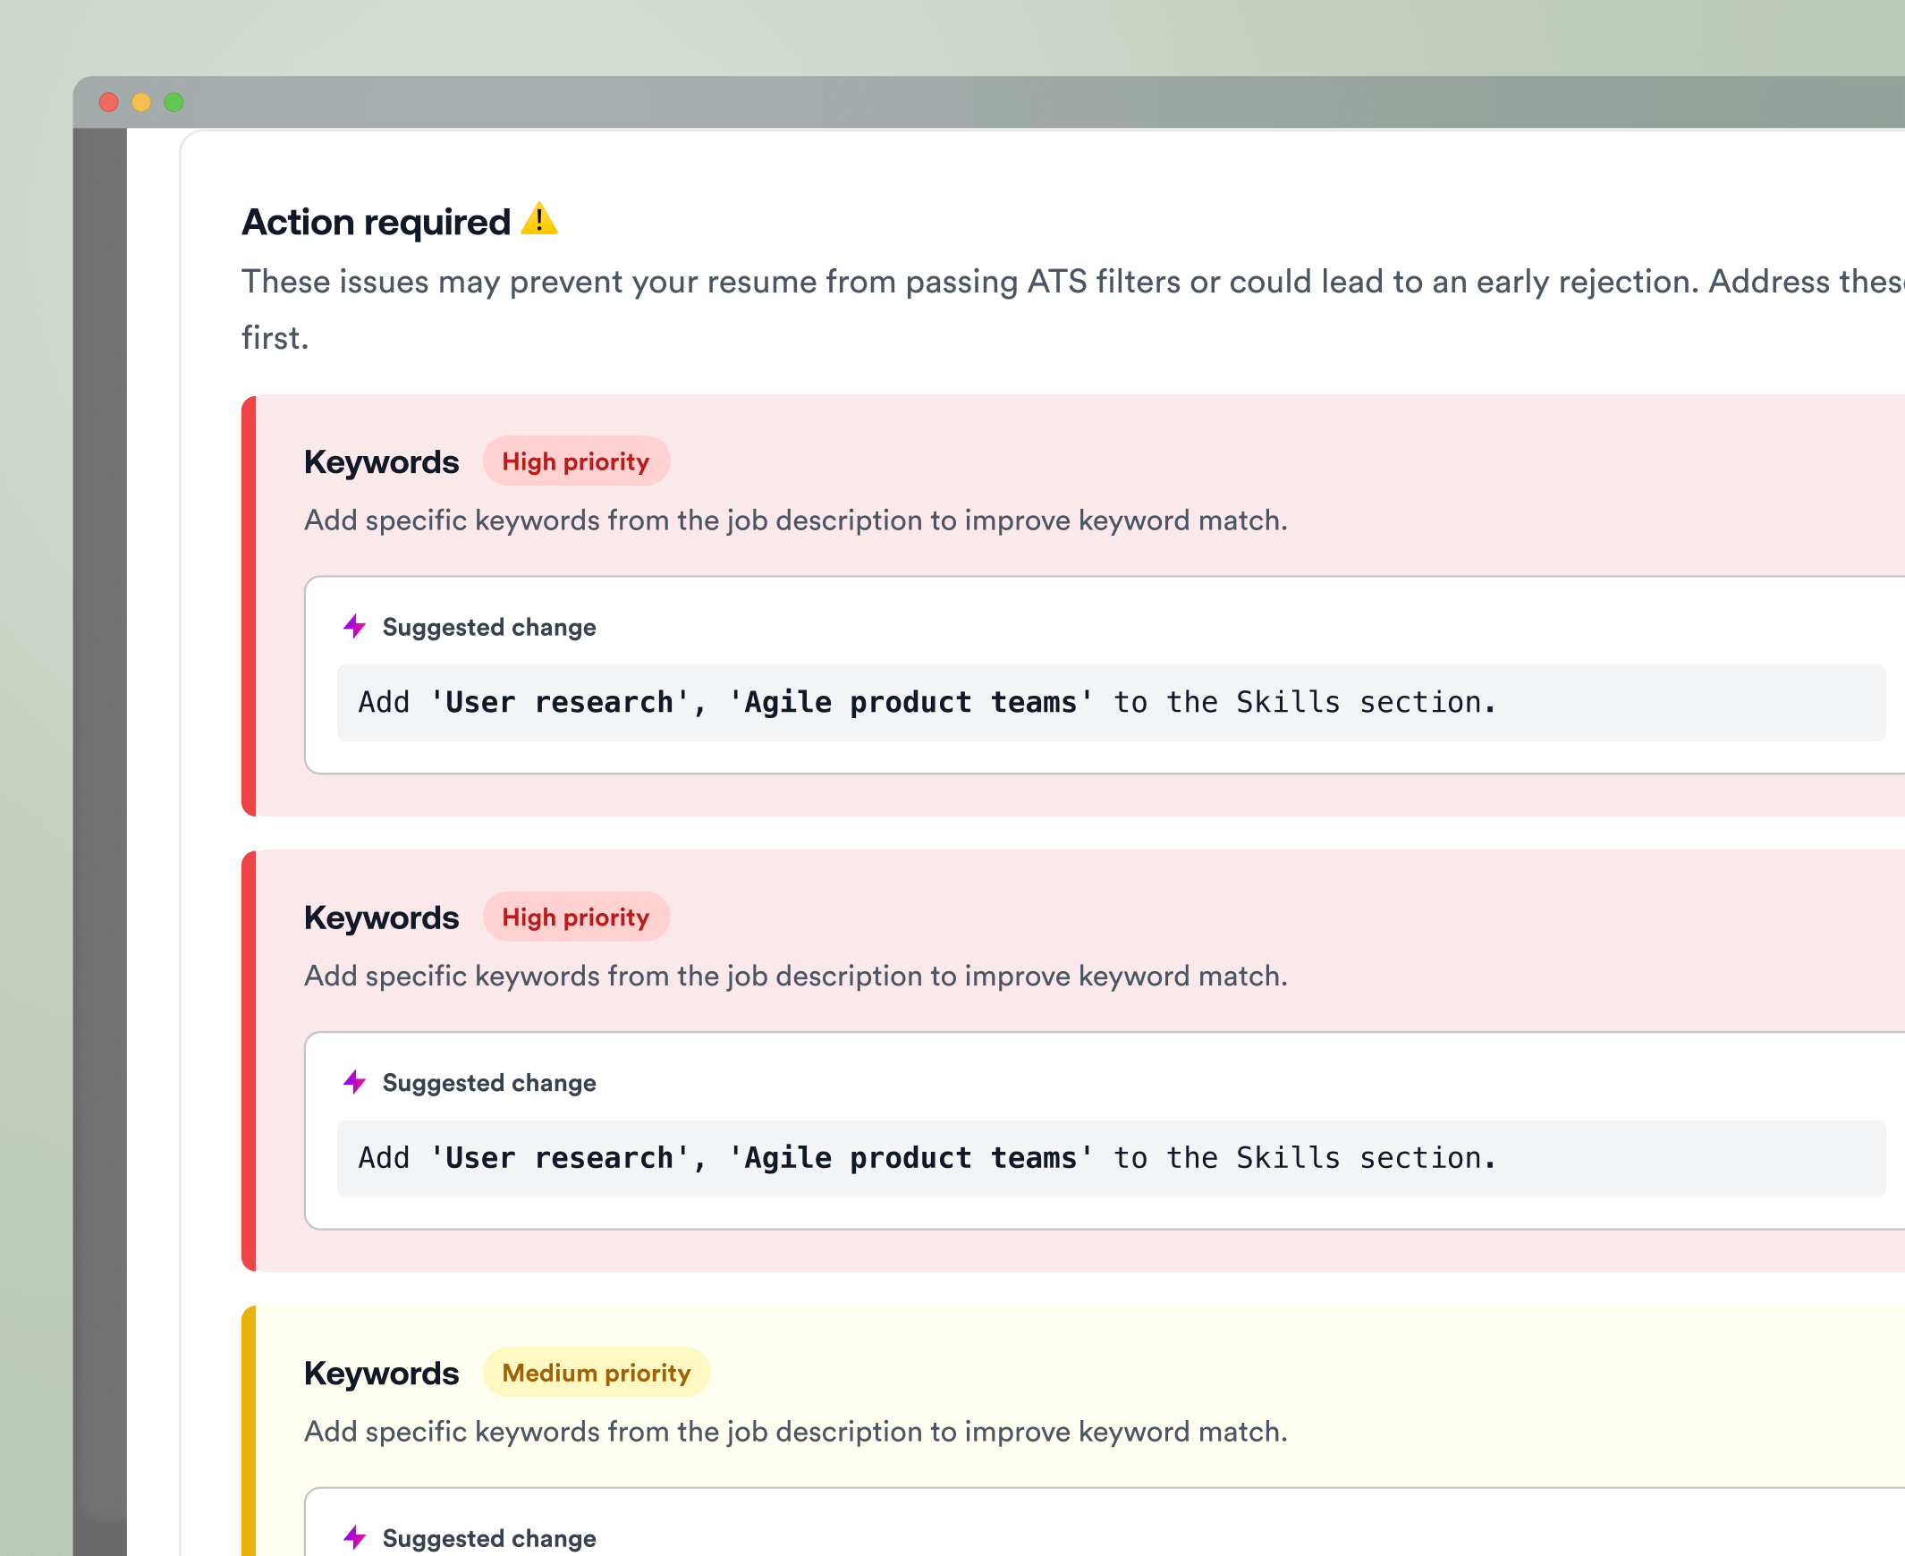Click the green maximize traffic light

tap(172, 102)
